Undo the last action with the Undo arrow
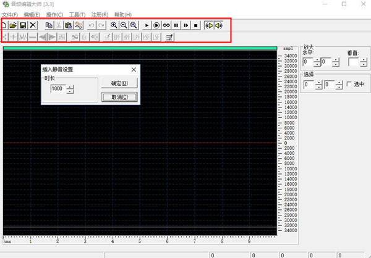This screenshot has width=371, height=258. 92,25
